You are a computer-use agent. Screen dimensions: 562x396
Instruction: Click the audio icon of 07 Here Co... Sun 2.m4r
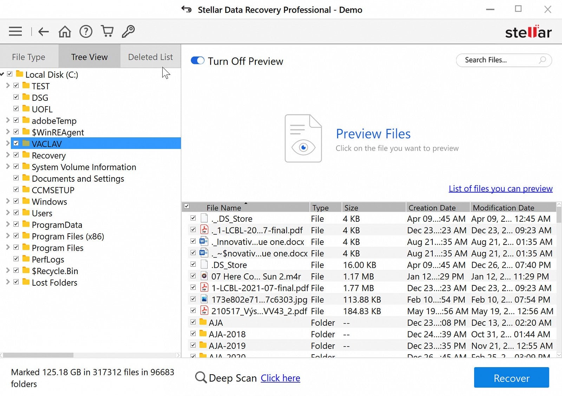[x=204, y=276]
